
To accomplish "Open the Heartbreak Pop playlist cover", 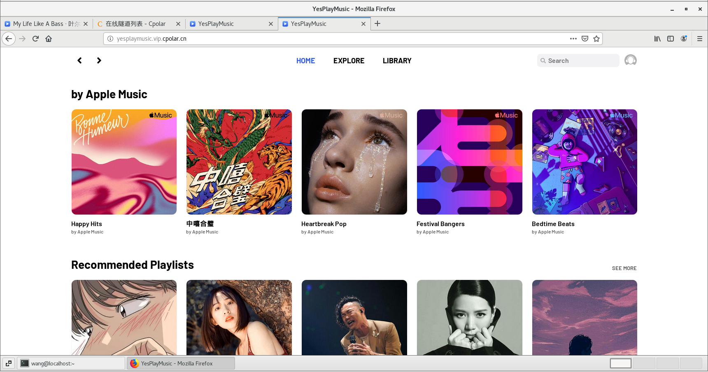I will [354, 162].
